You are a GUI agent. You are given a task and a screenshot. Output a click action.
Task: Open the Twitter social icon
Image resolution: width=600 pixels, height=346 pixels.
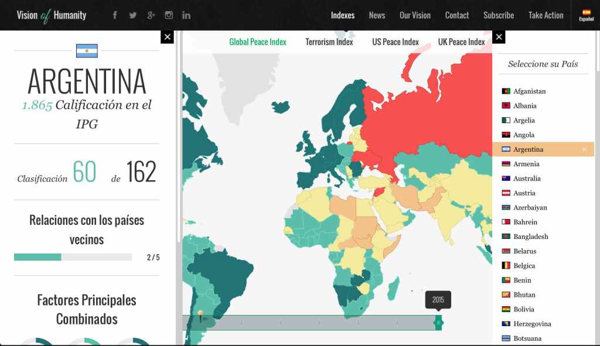133,15
